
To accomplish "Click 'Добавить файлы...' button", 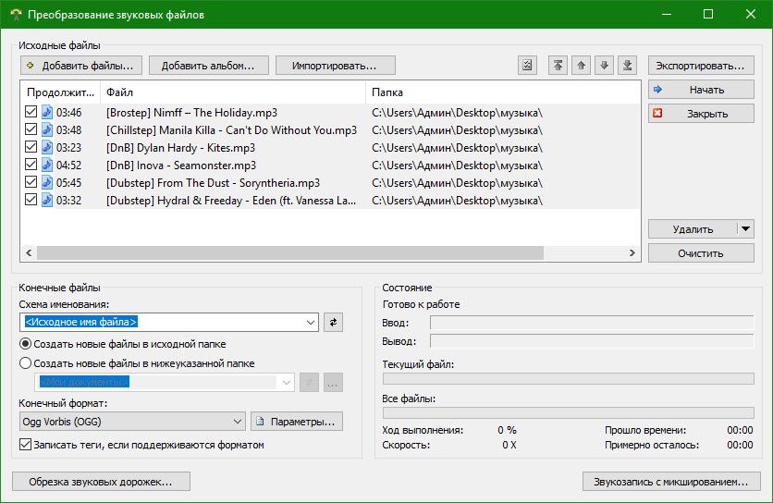I will tap(81, 65).
